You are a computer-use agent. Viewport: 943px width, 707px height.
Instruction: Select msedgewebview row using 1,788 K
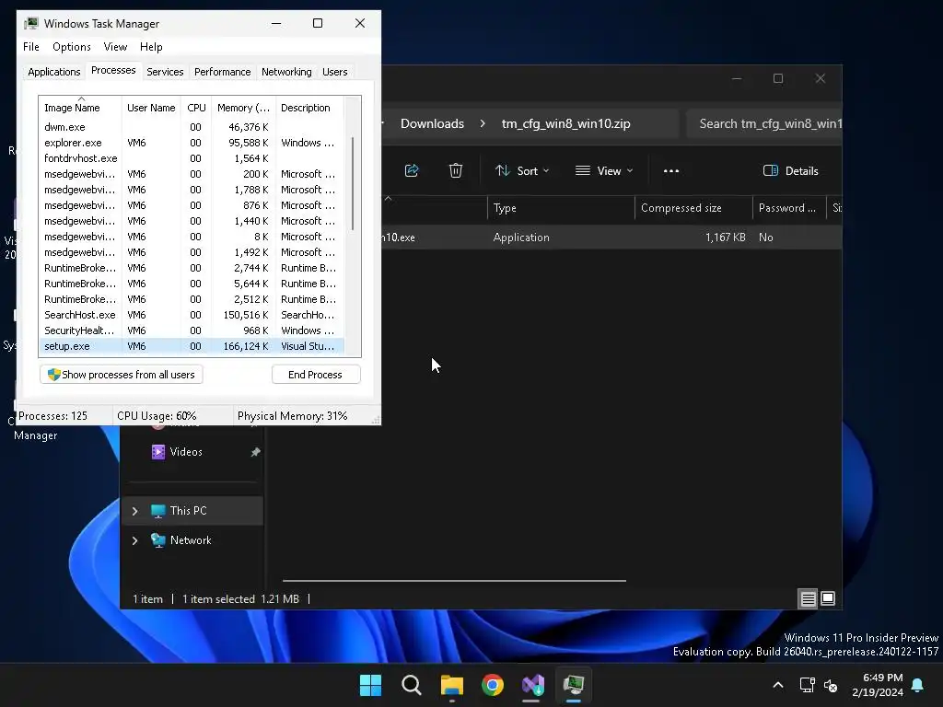192,190
